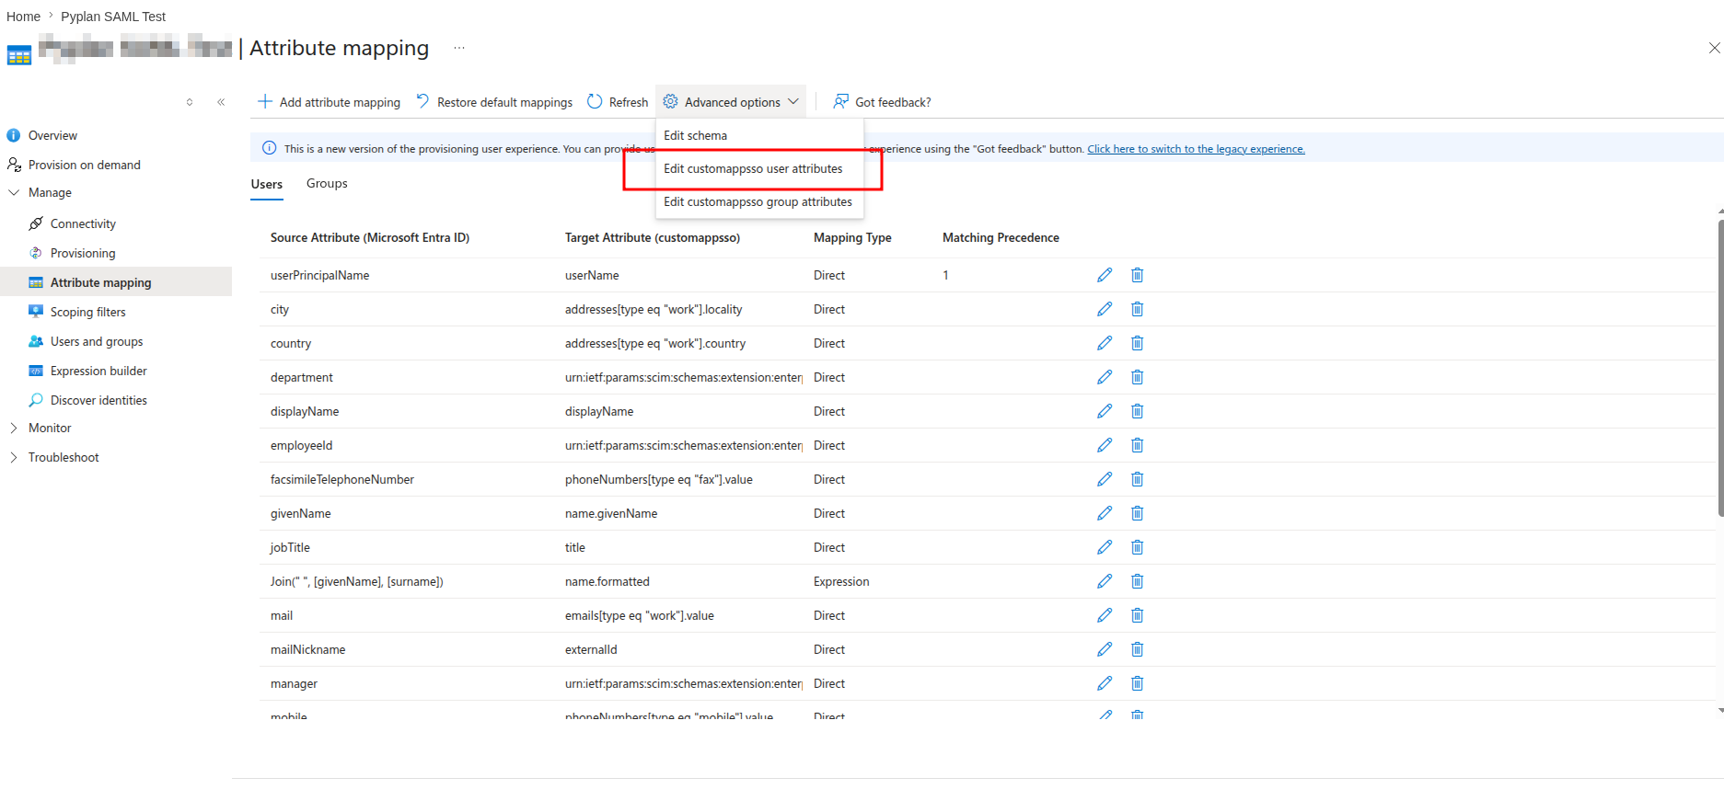
Task: Click Source Attribute column header
Action: pyautogui.click(x=370, y=237)
